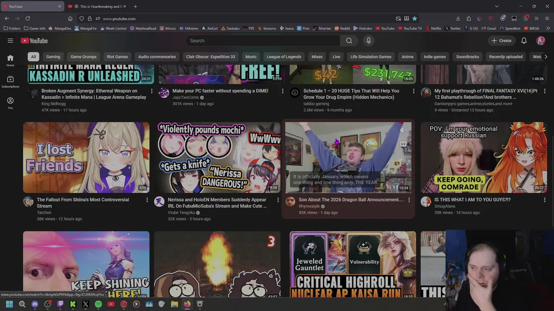Click the browser back arrow
This screenshot has width=554, height=311.
7,19
